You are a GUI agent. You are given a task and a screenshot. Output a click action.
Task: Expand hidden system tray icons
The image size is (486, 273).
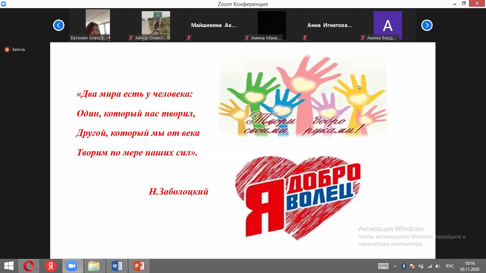[395, 266]
